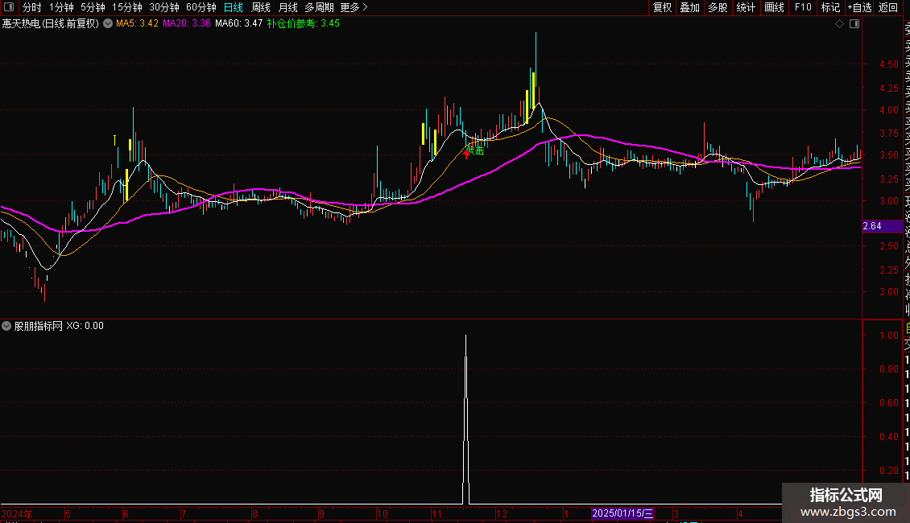Select the 30分钟 period tab

pyautogui.click(x=164, y=7)
